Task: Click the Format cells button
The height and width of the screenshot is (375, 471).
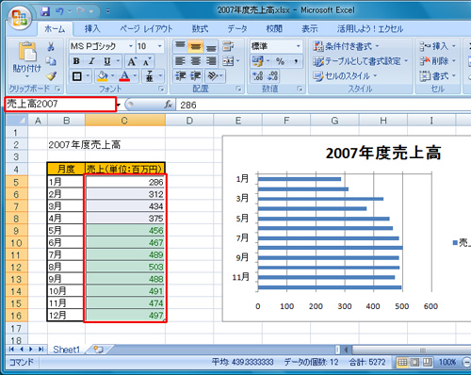Action: click(437, 75)
